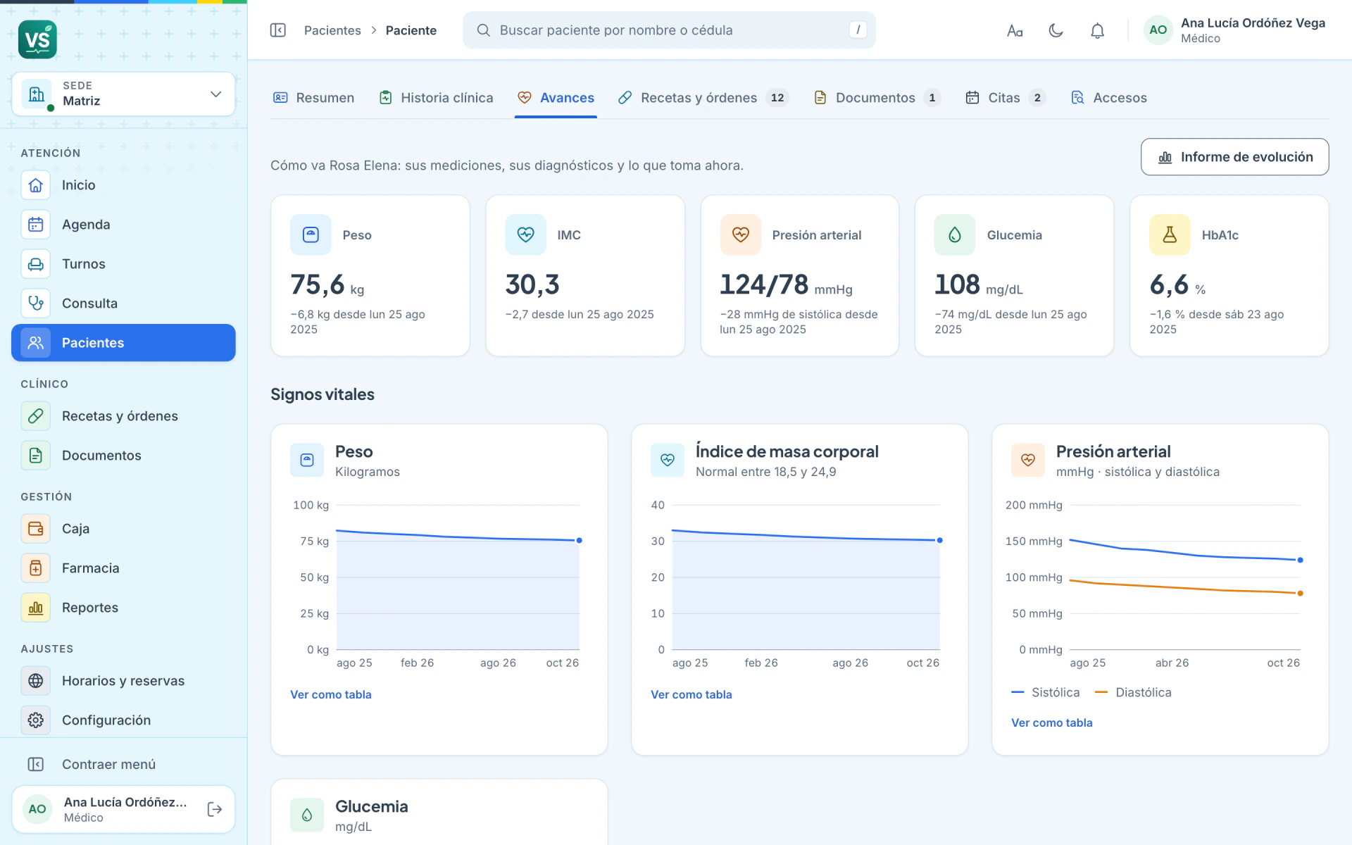Open the Sede Matriz dropdown
The image size is (1352, 845).
123,94
